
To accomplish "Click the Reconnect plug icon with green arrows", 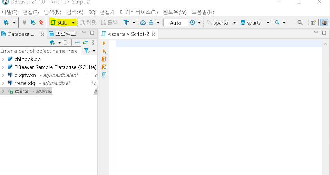I will [33, 22].
